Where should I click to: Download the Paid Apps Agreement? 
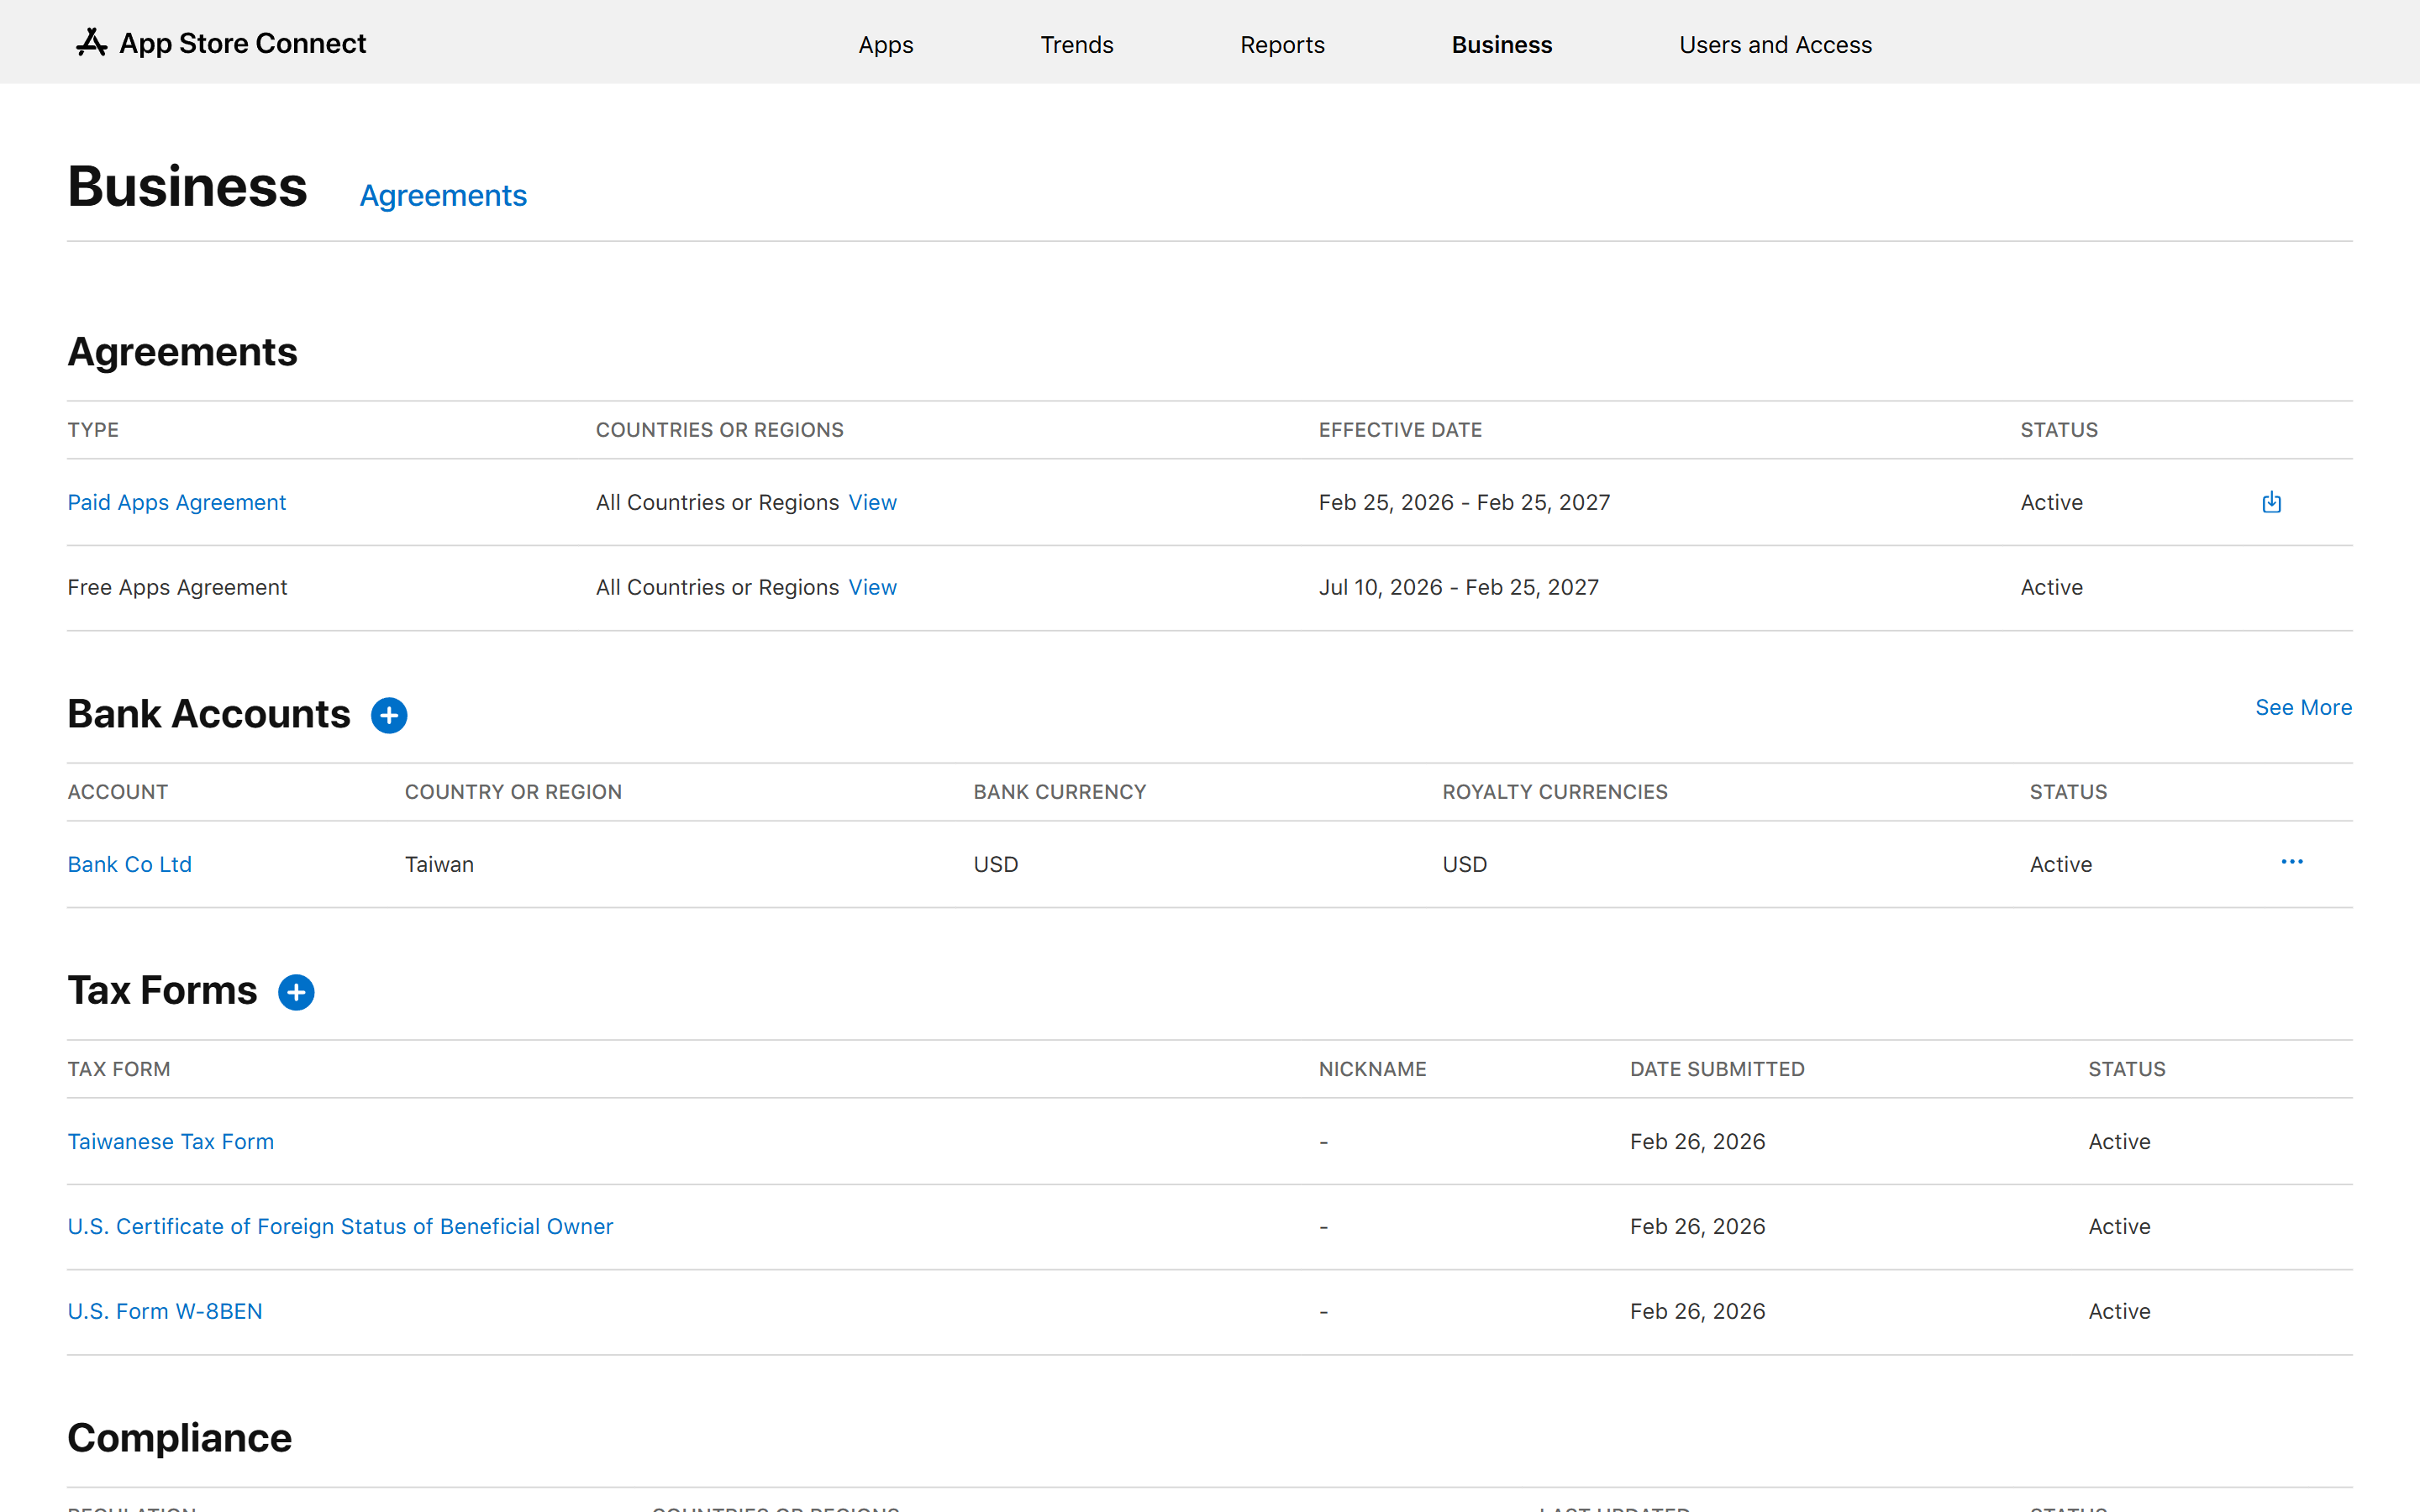tap(2271, 502)
